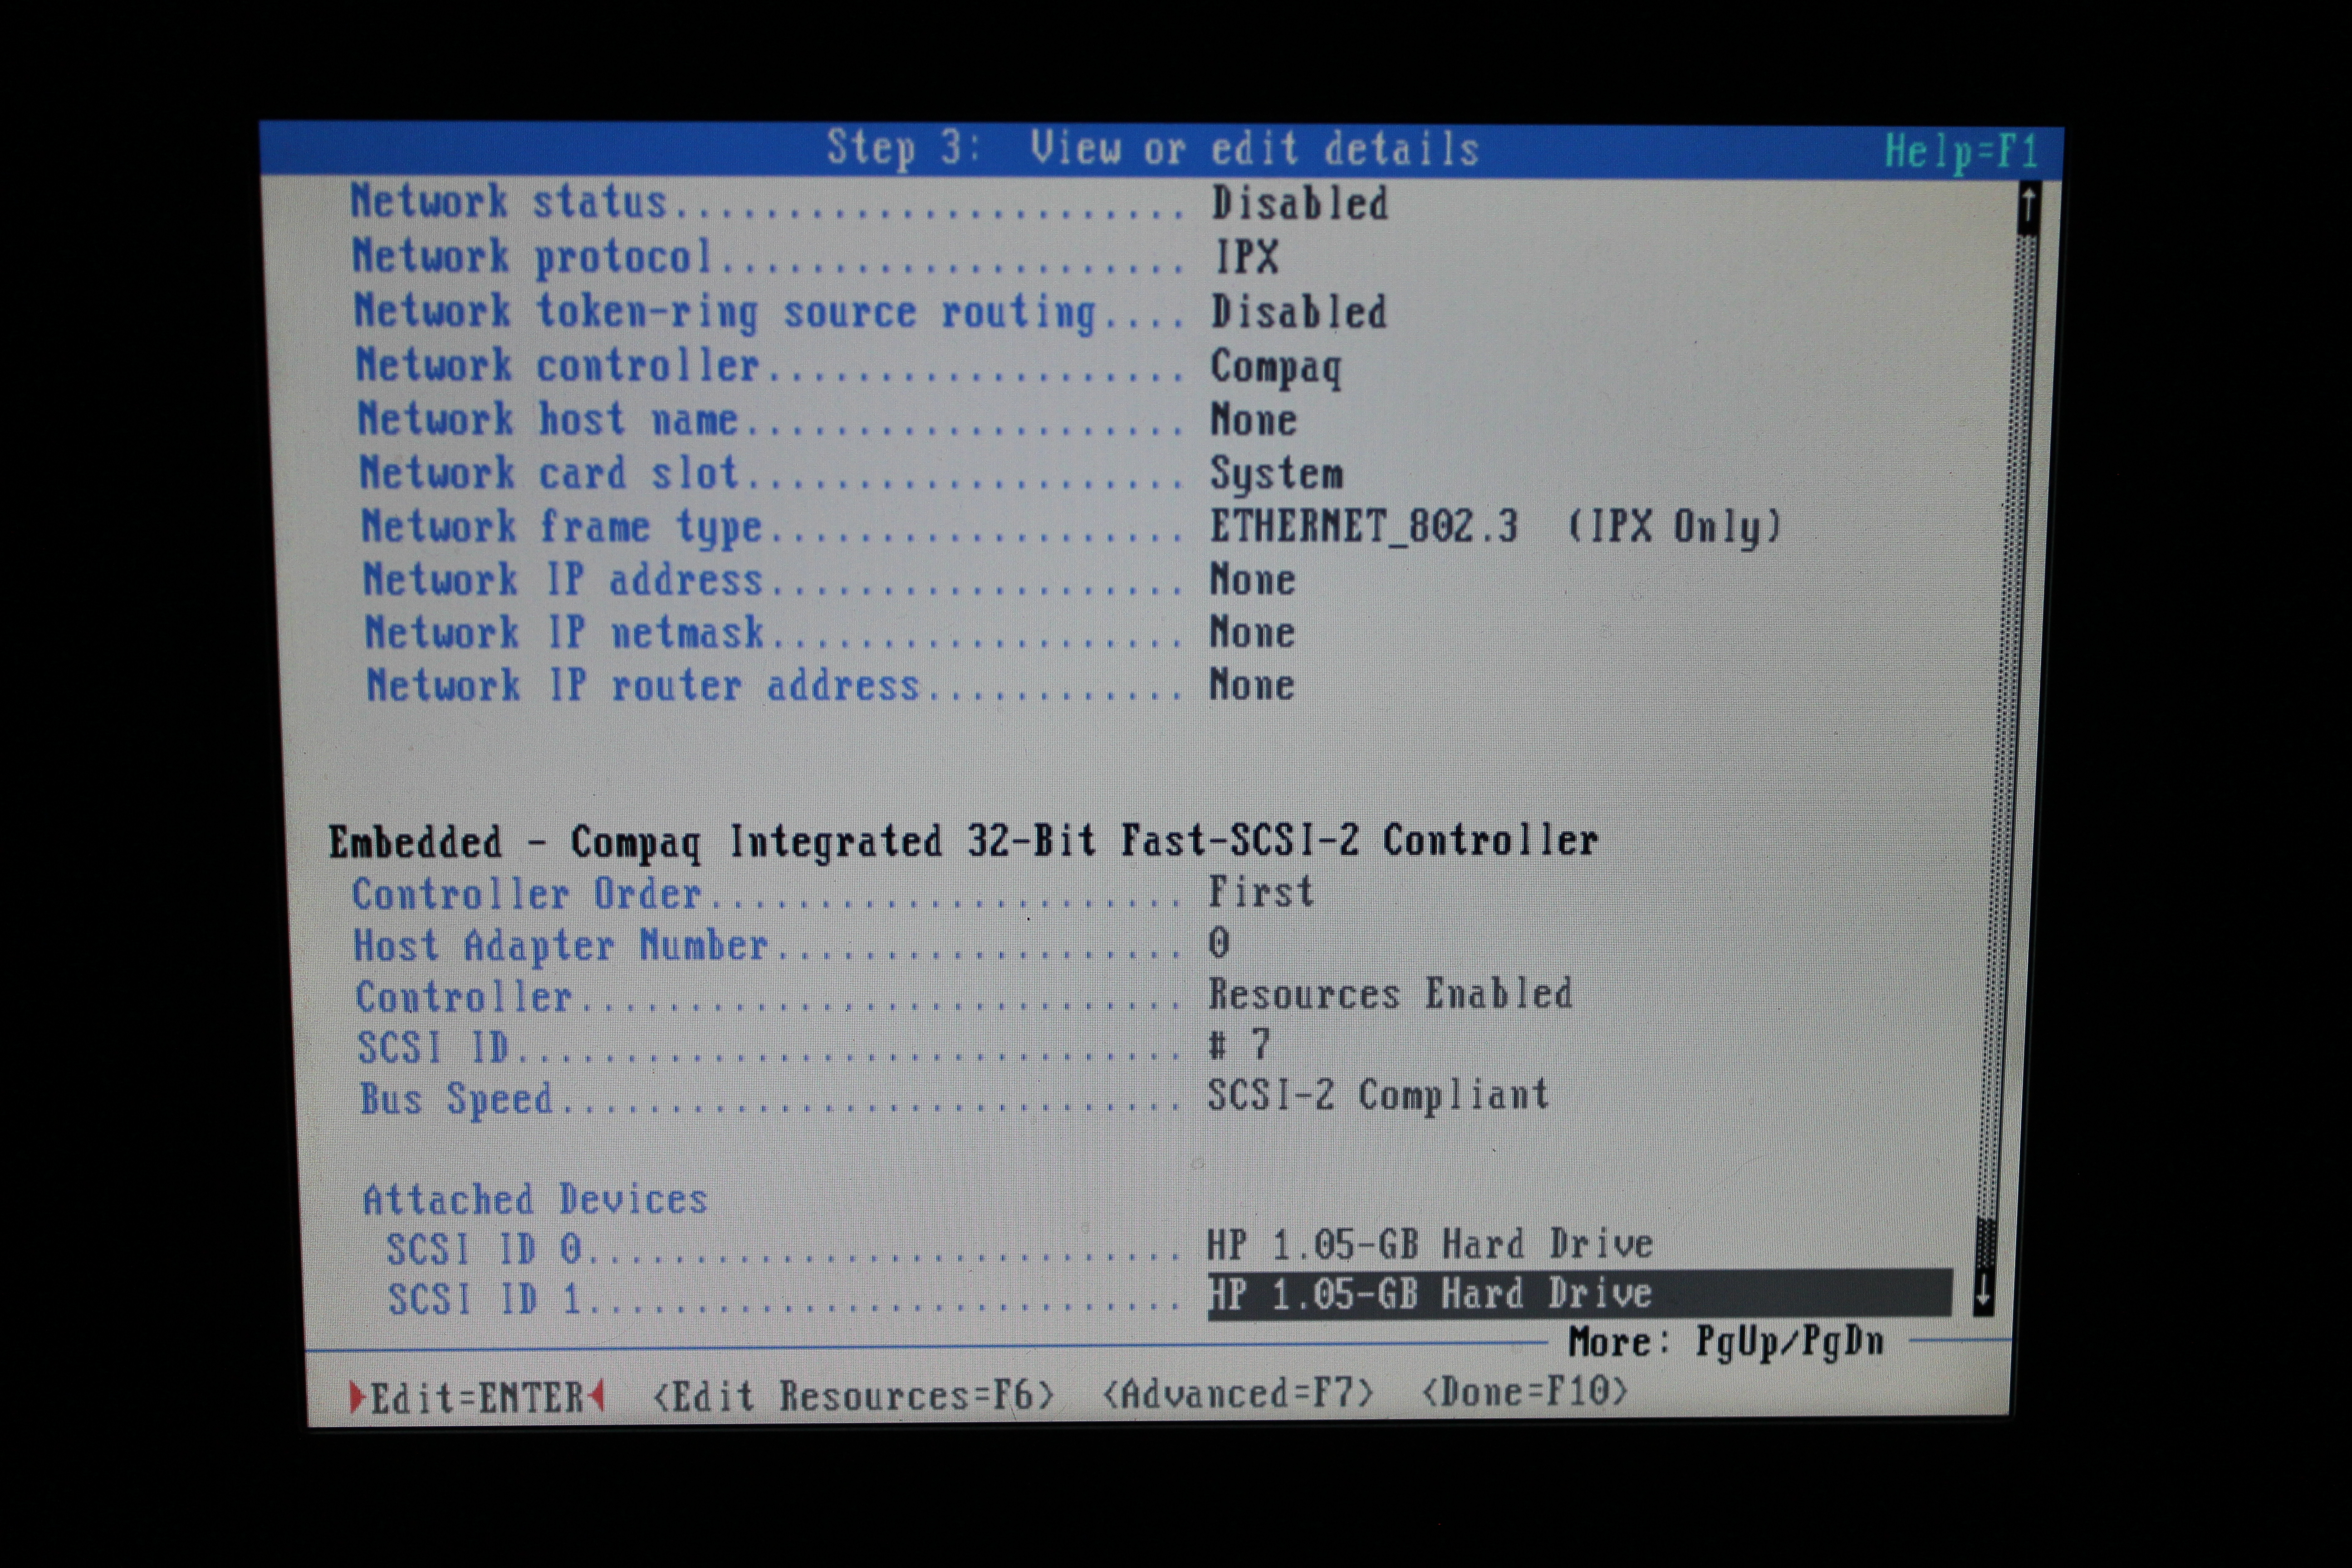
Task: Edit the Network IP address None field
Action: click(x=1252, y=580)
